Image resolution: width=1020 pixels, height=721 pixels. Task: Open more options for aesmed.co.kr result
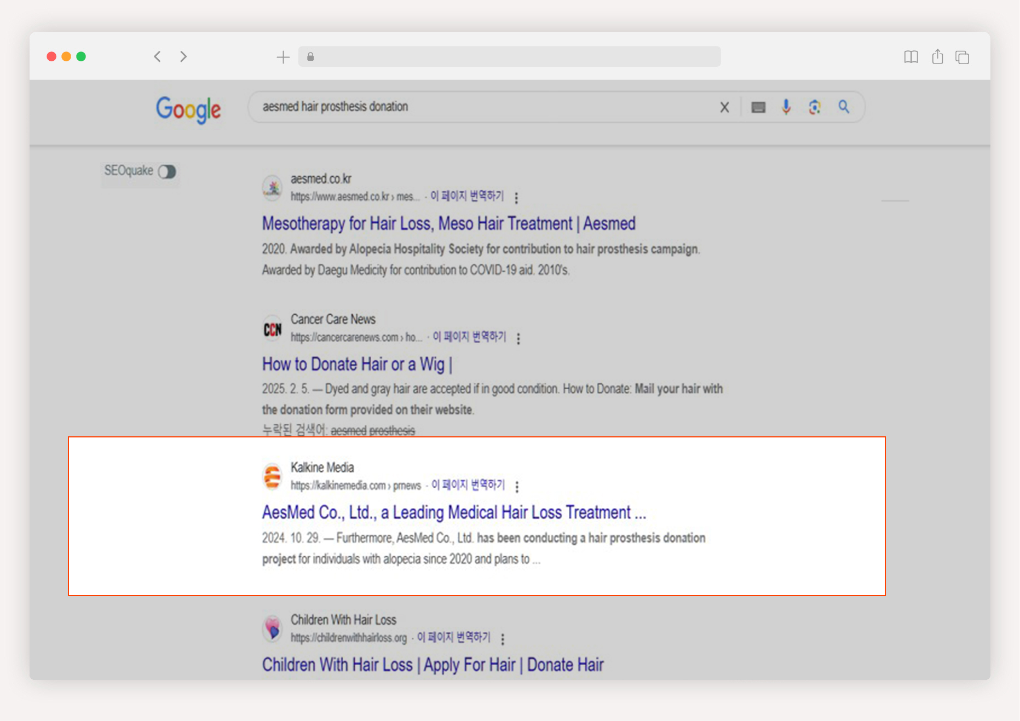516,198
